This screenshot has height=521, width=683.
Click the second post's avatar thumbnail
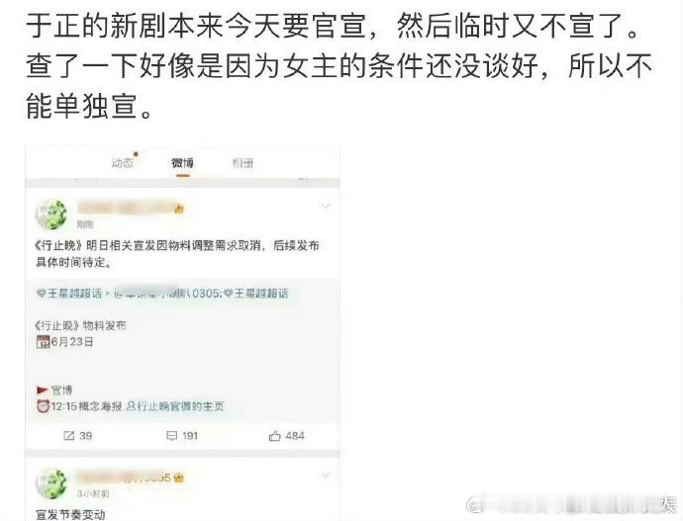click(51, 483)
